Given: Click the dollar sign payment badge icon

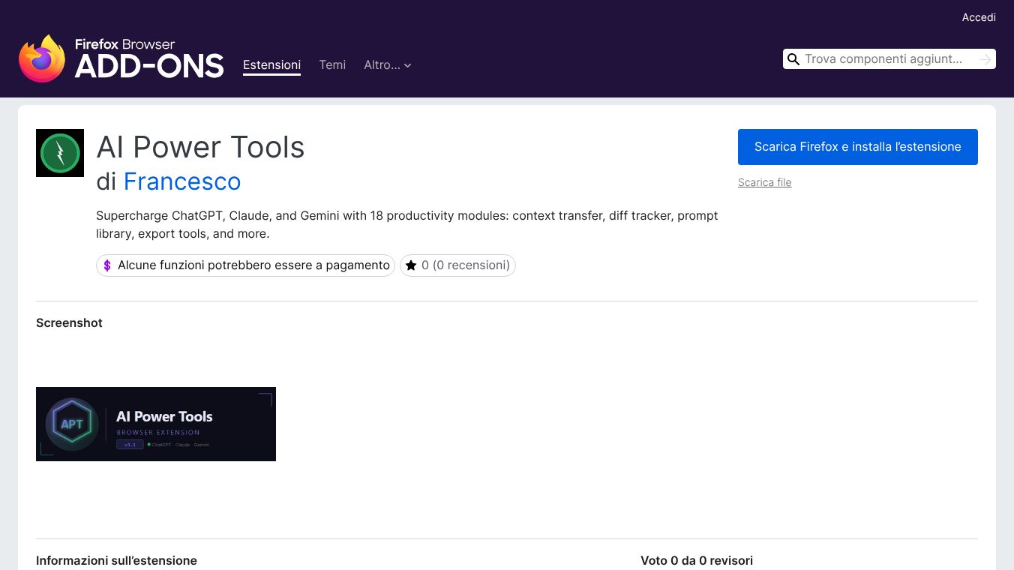Looking at the screenshot, I should [x=107, y=265].
